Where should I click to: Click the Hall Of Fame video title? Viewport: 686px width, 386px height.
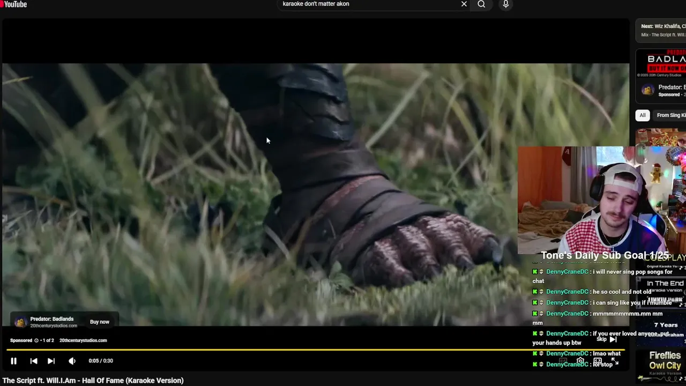93,381
